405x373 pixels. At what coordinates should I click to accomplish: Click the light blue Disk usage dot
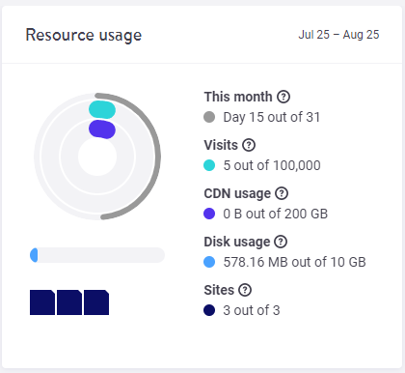click(x=209, y=262)
